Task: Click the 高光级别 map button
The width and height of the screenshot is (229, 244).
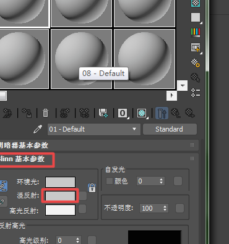Action: click(x=92, y=240)
